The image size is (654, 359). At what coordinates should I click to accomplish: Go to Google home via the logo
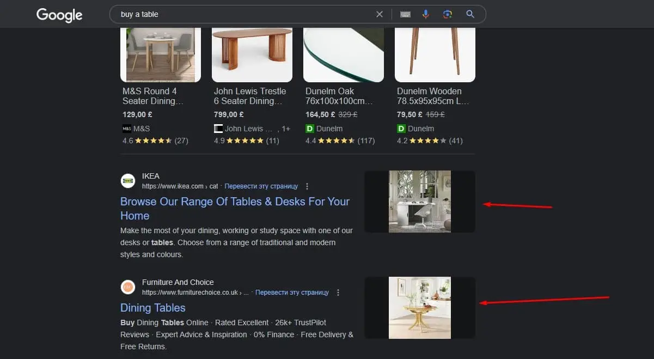[x=59, y=15]
